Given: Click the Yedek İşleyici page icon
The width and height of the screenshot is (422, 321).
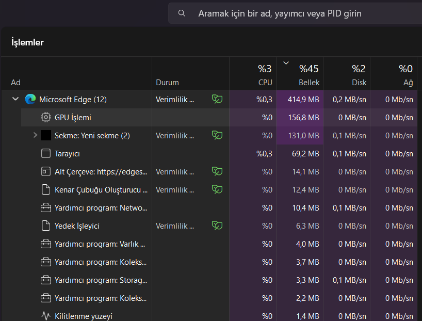Looking at the screenshot, I should coord(46,226).
